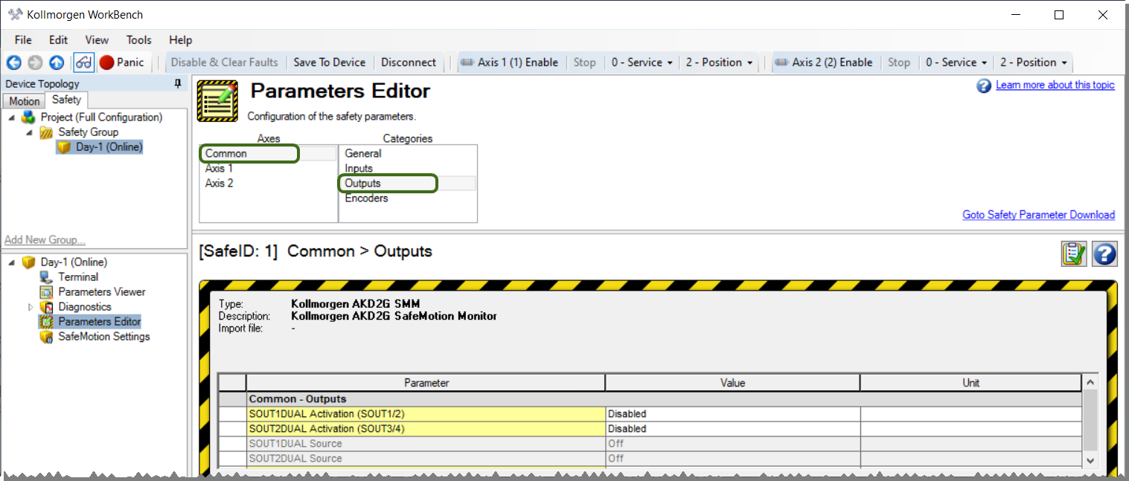
Task: Select Outputs category
Action: [x=408, y=184]
